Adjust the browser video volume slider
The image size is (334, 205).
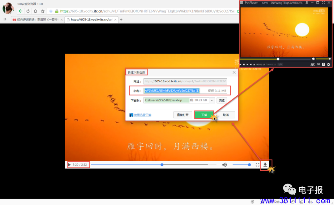[241, 165]
